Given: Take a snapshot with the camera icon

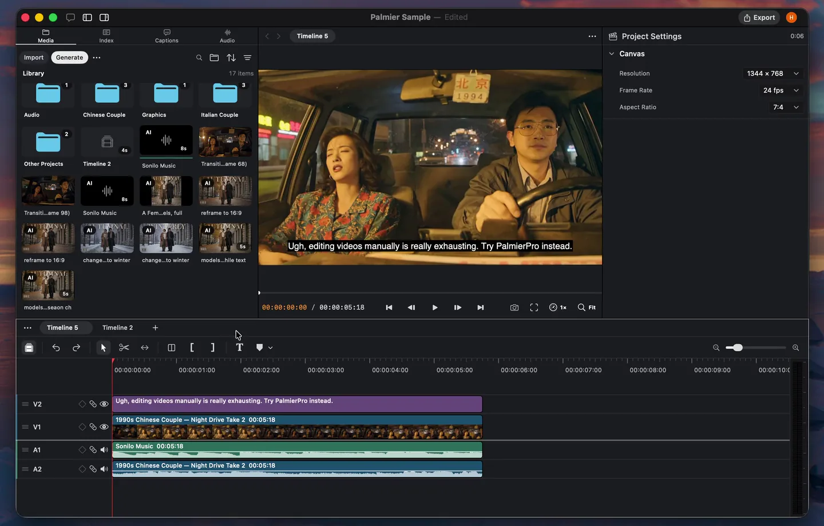Looking at the screenshot, I should click(x=514, y=308).
